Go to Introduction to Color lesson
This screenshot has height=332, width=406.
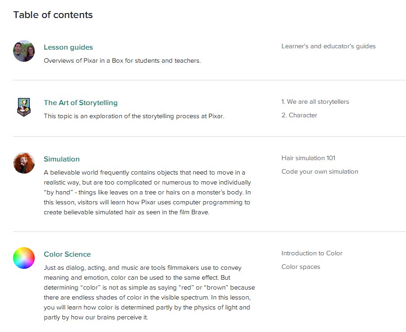[x=312, y=253]
